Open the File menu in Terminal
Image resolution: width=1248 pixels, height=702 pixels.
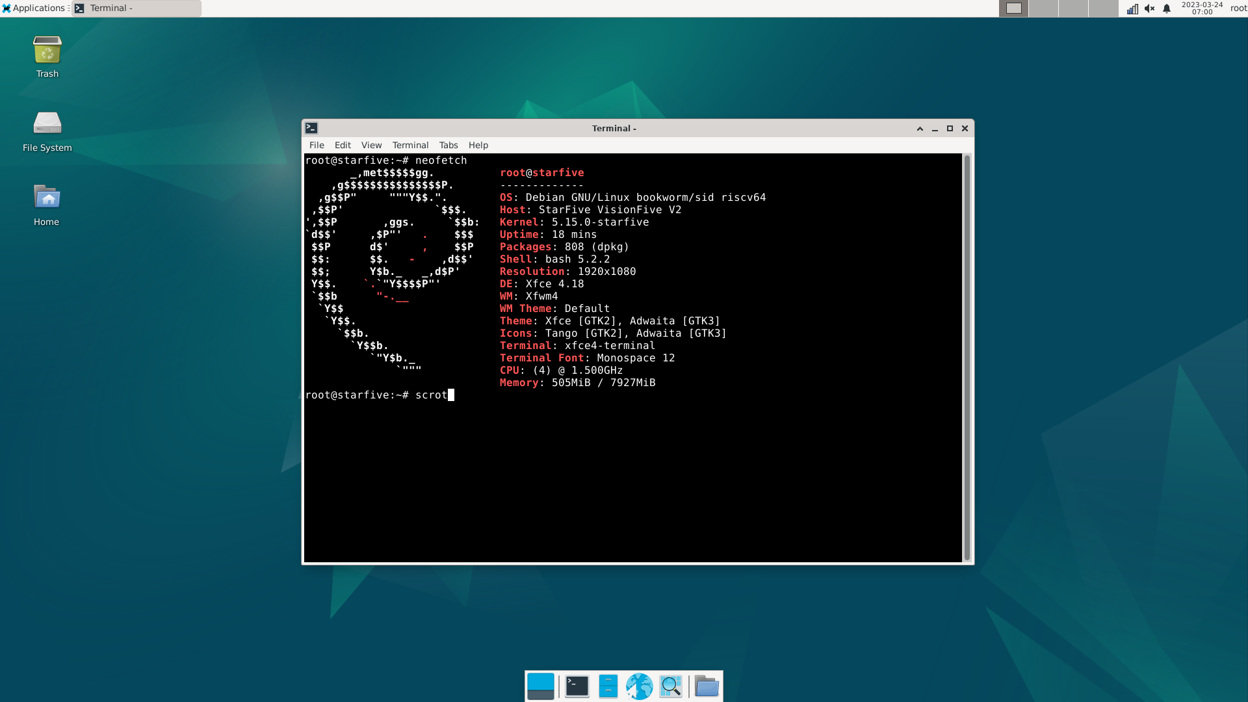click(x=317, y=145)
